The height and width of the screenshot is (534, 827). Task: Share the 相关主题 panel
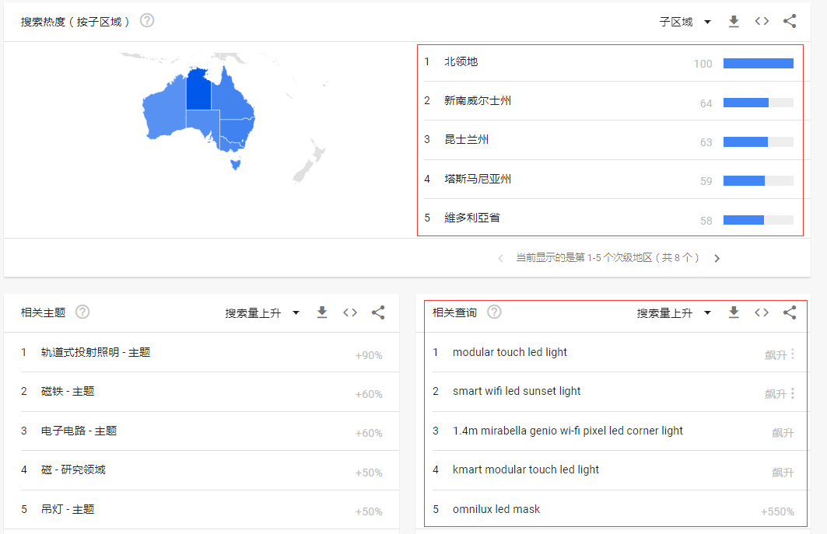378,312
